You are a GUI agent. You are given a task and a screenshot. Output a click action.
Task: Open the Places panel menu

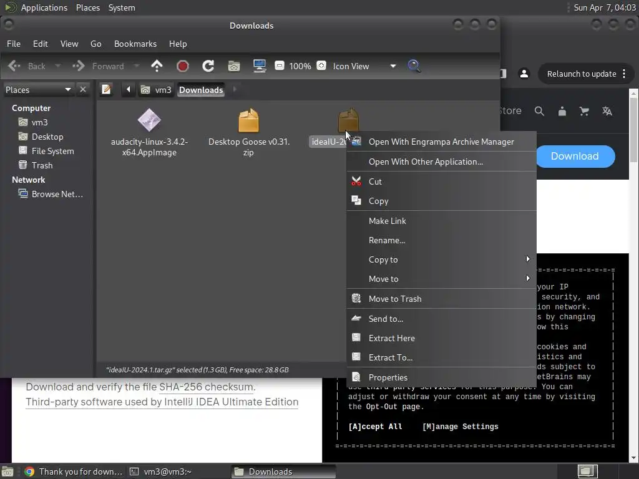88,7
